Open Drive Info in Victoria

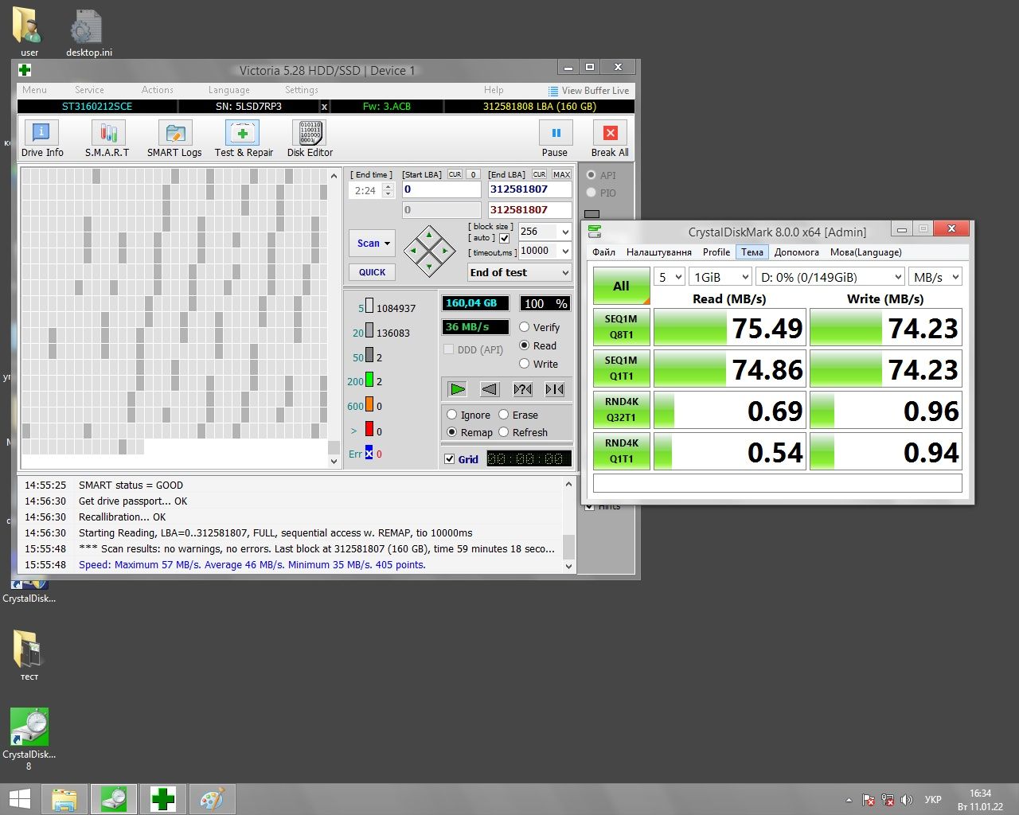42,139
